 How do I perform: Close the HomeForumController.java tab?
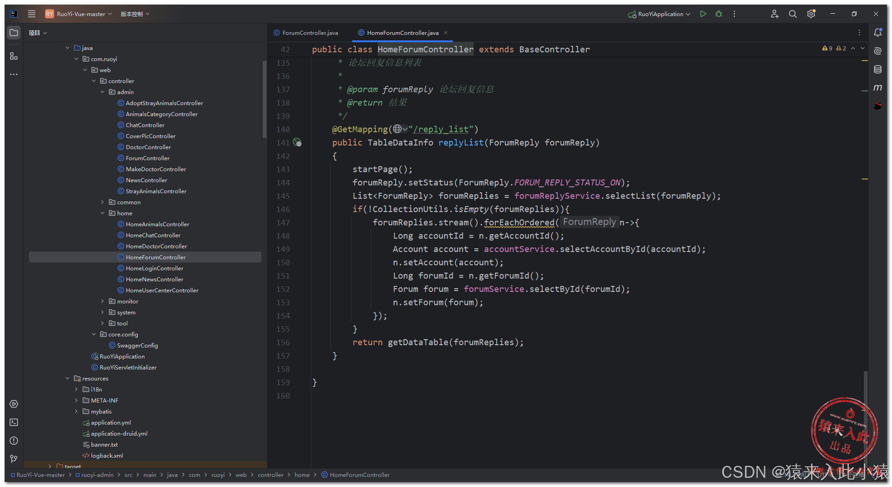(x=446, y=33)
